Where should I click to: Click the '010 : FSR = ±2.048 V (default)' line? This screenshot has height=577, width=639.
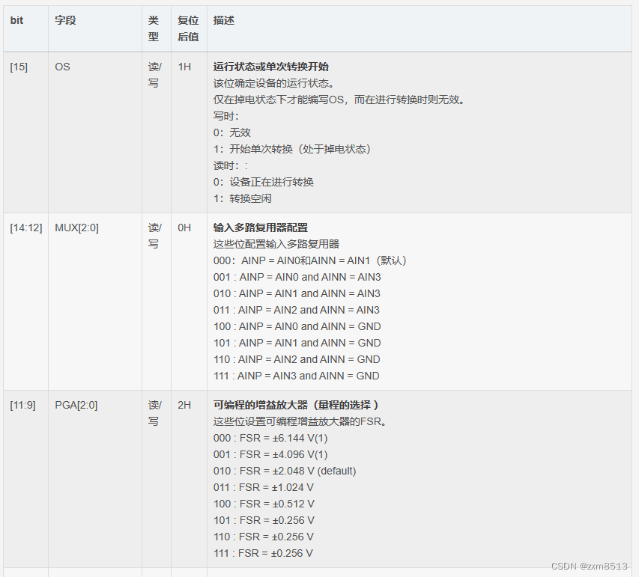tap(285, 471)
